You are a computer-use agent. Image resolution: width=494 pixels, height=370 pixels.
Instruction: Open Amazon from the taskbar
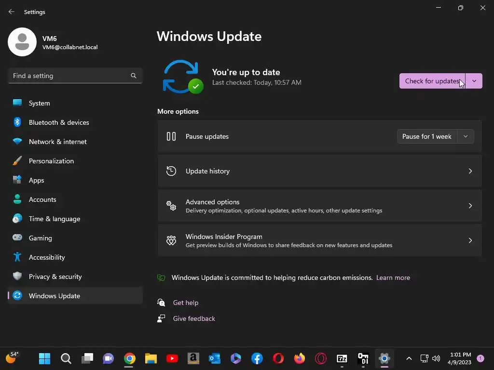coord(193,358)
